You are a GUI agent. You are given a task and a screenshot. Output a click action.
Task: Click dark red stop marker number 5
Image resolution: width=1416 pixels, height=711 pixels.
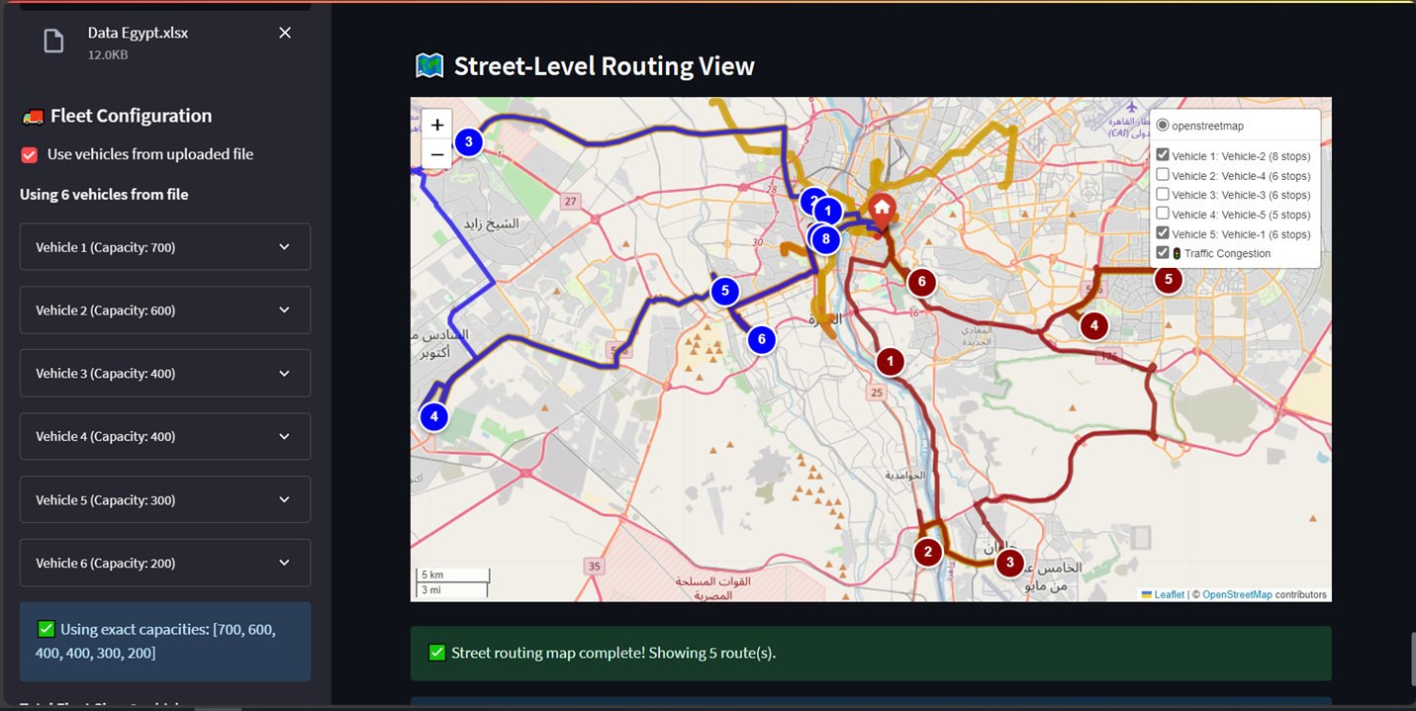(1168, 280)
